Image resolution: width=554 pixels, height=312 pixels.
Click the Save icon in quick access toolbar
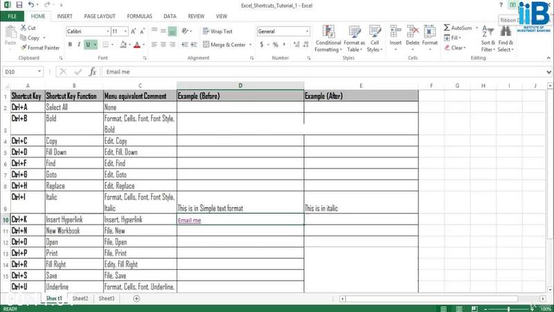pyautogui.click(x=19, y=5)
